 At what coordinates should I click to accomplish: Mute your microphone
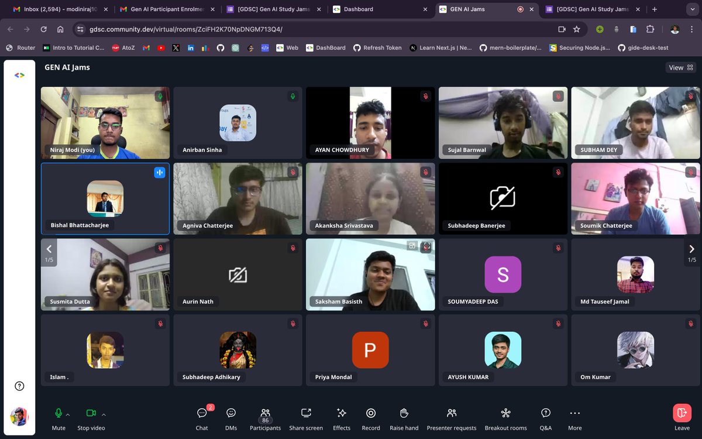point(58,419)
